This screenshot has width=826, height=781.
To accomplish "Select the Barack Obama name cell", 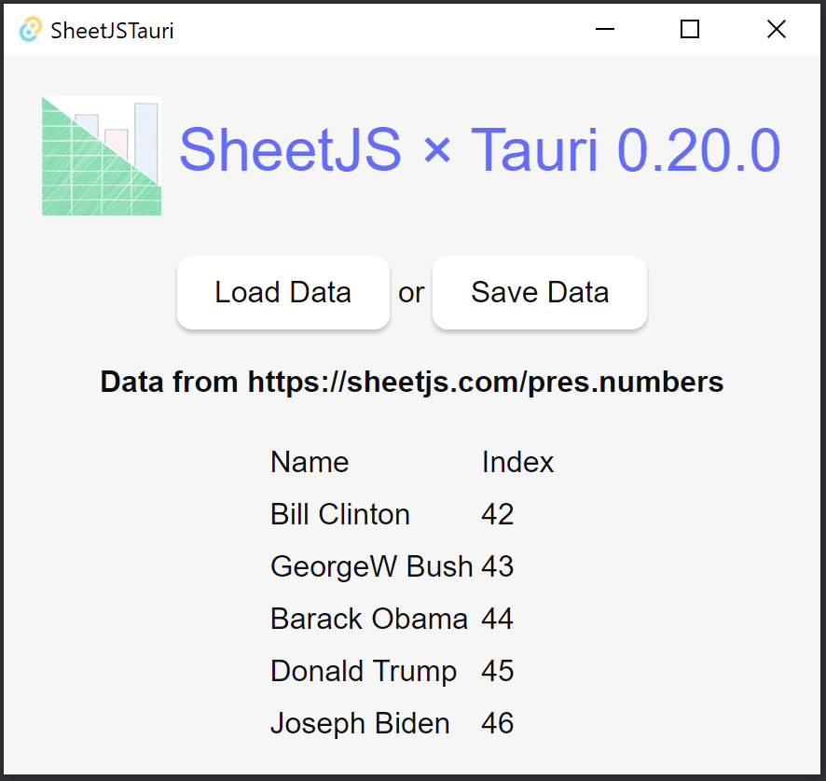I will pos(369,619).
